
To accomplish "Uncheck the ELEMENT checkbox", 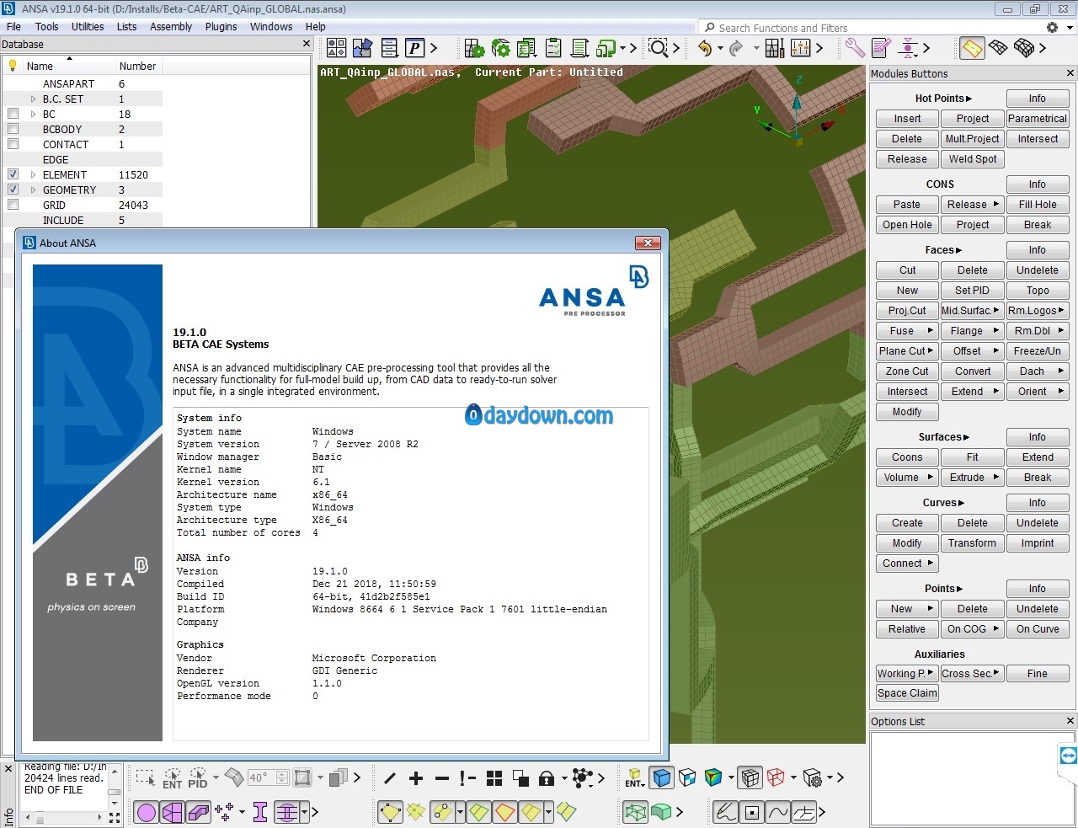I will (13, 174).
